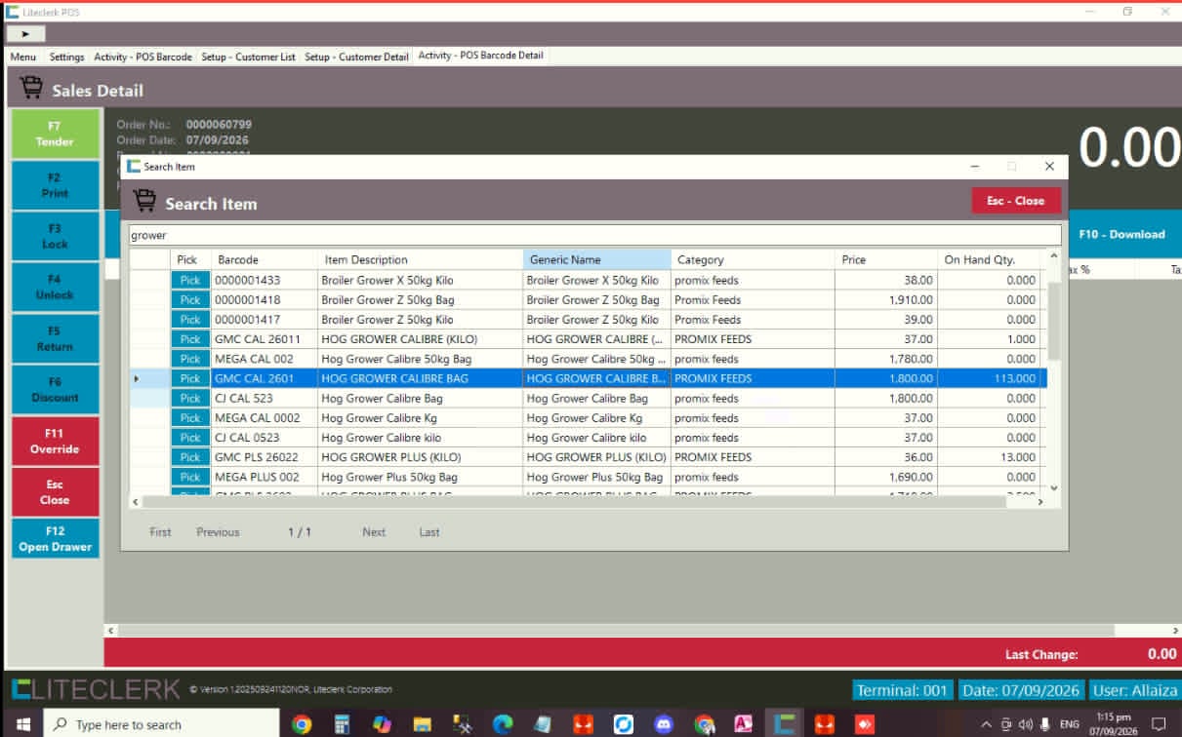Go to First results page
The height and width of the screenshot is (737, 1182).
tap(160, 532)
